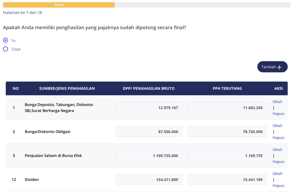The image size is (291, 194).
Task: Click Ubah for Penjualan Saham row
Action: [x=277, y=150]
